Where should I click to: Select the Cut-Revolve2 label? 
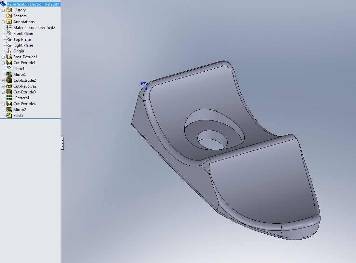tap(25, 86)
